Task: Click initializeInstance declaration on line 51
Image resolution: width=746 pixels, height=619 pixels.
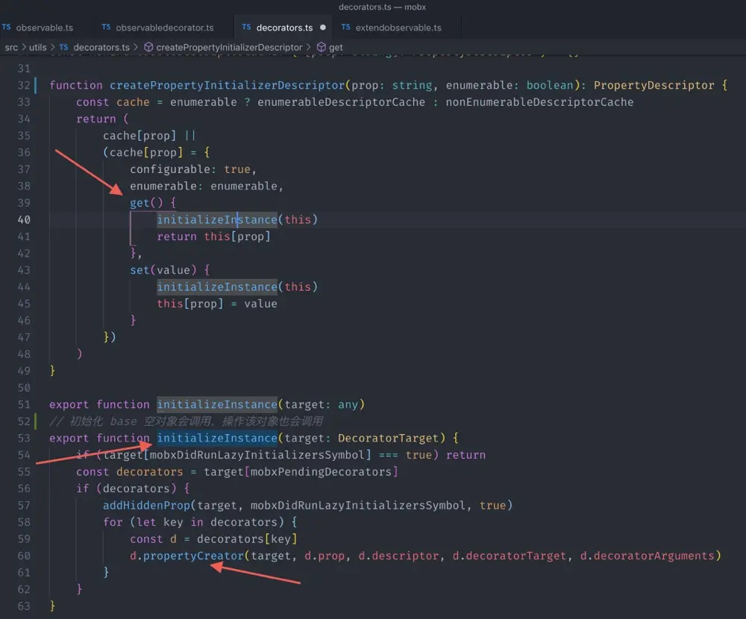Action: [x=217, y=404]
